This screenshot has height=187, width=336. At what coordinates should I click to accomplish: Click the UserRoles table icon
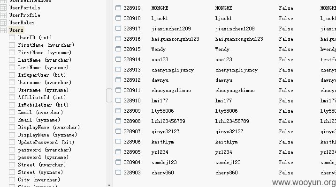pyautogui.click(x=3, y=22)
